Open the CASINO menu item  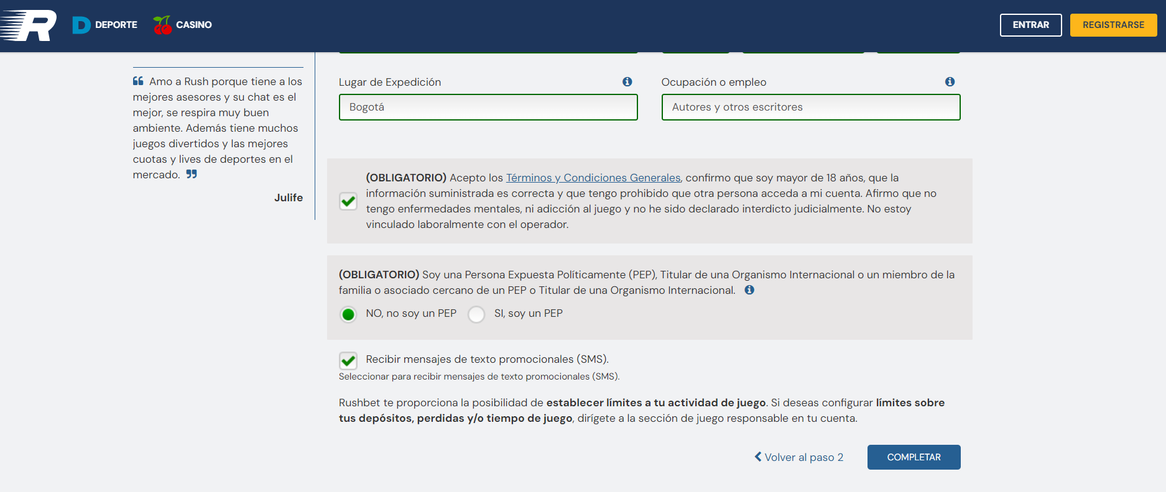pyautogui.click(x=194, y=25)
